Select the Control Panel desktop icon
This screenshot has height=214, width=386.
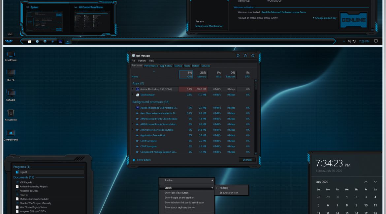pos(11,135)
